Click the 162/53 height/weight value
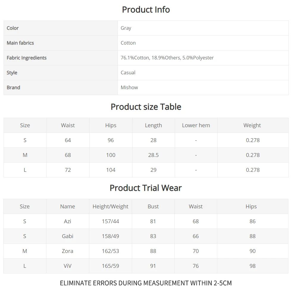 tap(110, 251)
